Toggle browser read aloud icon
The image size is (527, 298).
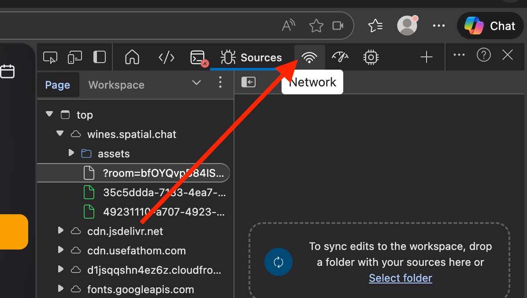[288, 26]
